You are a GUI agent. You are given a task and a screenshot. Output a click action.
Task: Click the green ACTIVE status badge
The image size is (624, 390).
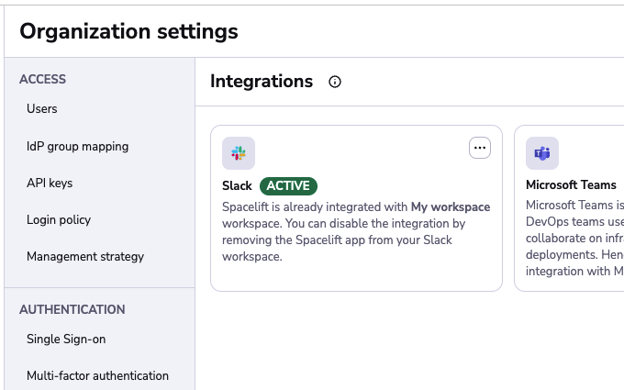(x=288, y=185)
